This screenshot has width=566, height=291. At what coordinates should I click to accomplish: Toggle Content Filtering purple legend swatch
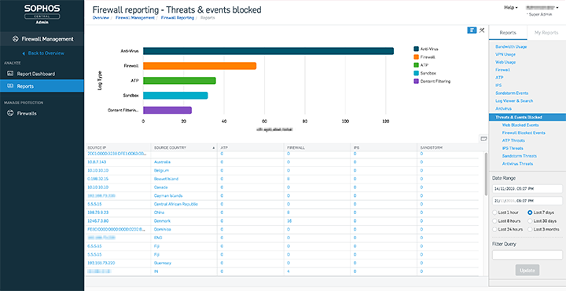[x=416, y=82]
